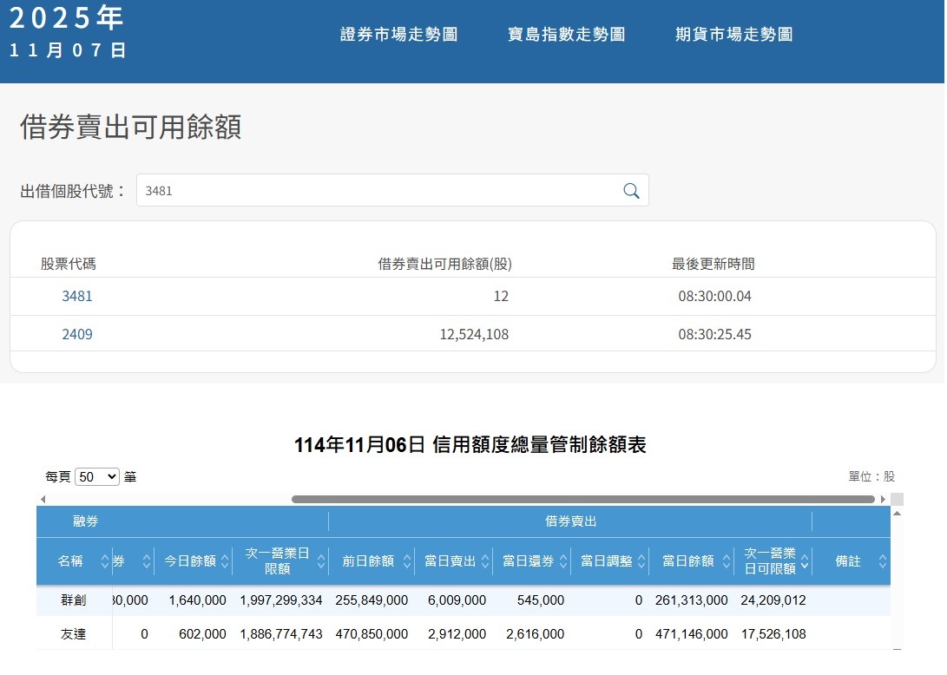Sort by 今日餘額 column arrows
Image resolution: width=947 pixels, height=675 pixels.
225,561
